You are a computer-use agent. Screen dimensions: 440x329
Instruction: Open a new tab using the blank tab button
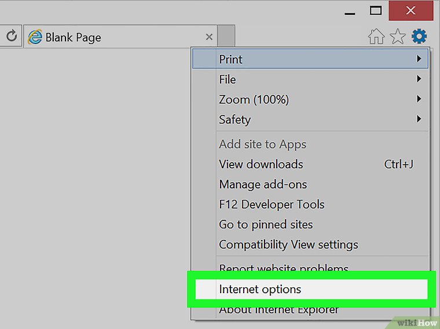(x=226, y=36)
